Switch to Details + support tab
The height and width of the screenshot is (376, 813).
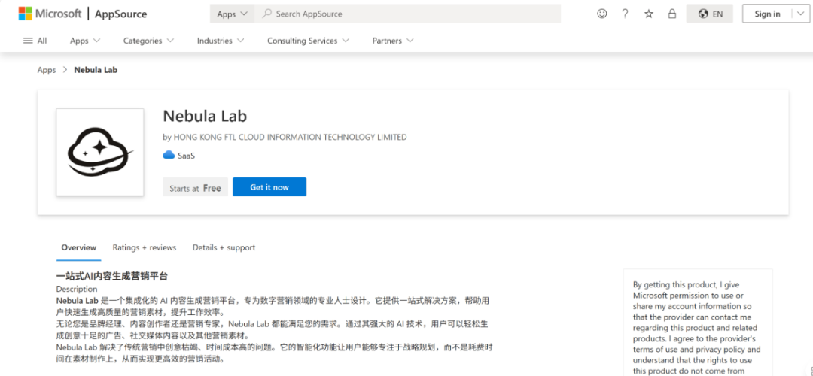[224, 247]
